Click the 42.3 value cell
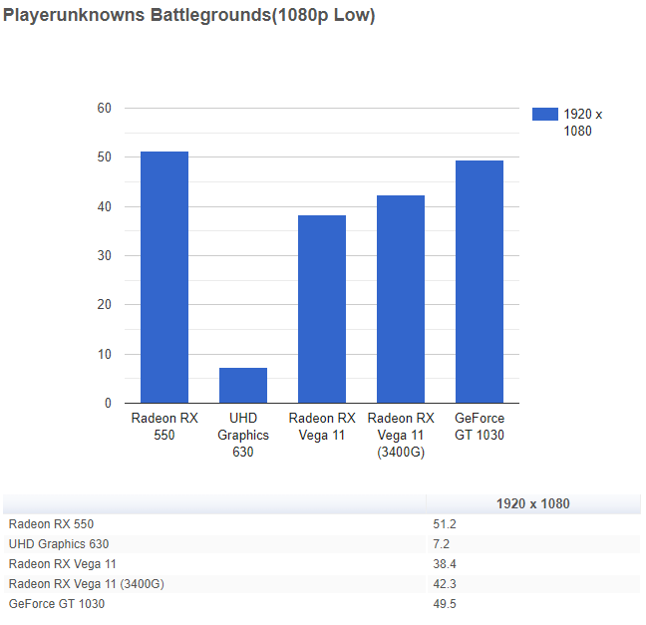 [445, 584]
